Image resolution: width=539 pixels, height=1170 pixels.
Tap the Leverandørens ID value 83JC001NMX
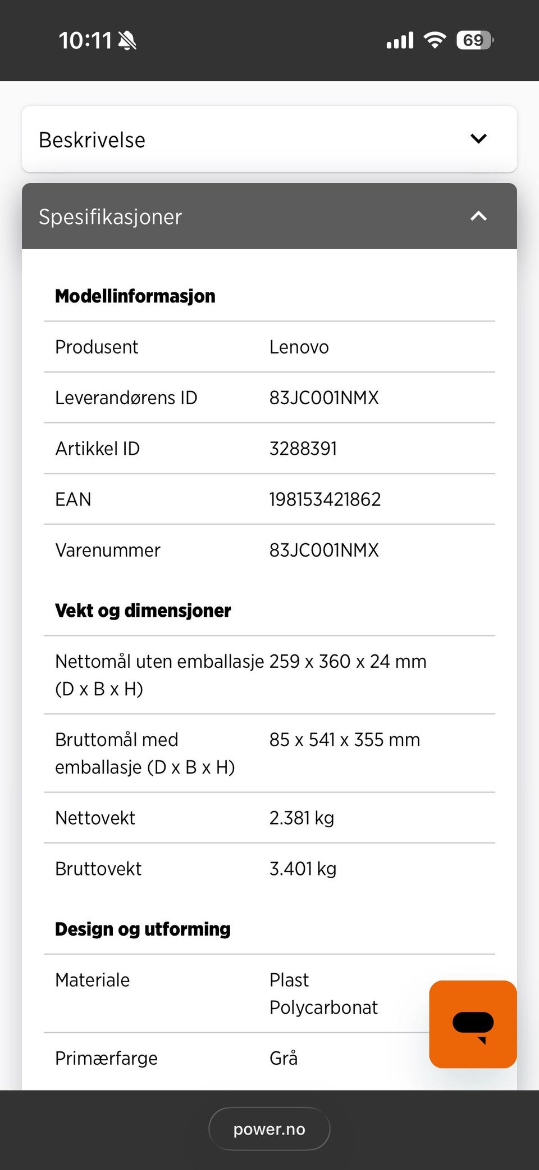click(324, 397)
